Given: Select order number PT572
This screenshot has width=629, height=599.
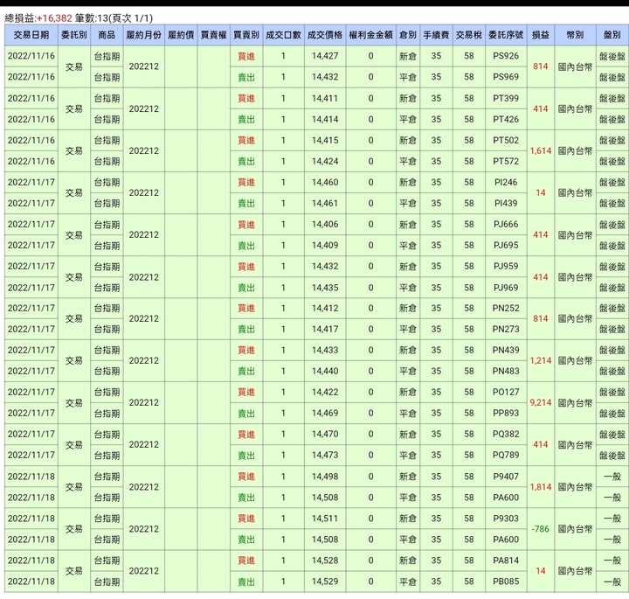Looking at the screenshot, I should pos(506,162).
